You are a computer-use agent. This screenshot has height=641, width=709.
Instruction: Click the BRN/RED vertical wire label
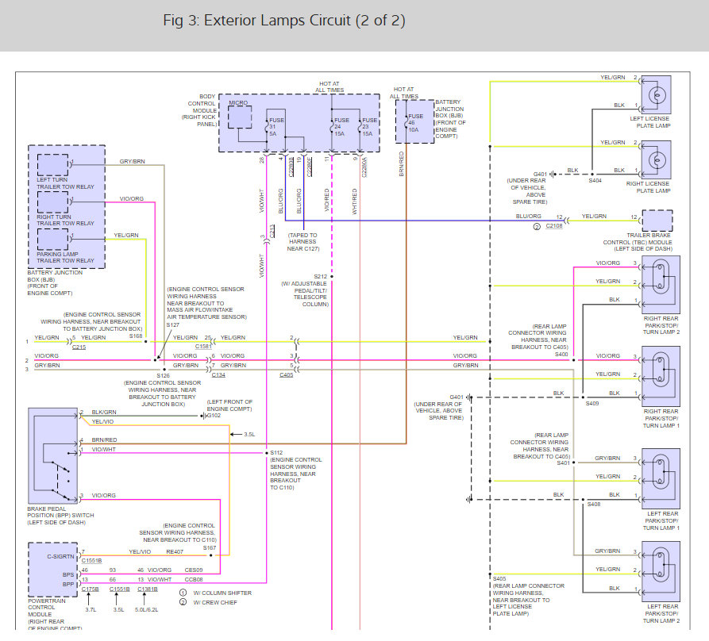point(401,163)
